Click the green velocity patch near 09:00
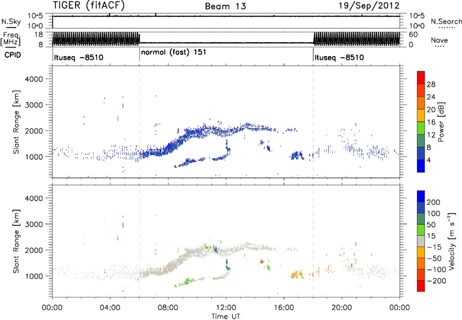 (x=187, y=281)
